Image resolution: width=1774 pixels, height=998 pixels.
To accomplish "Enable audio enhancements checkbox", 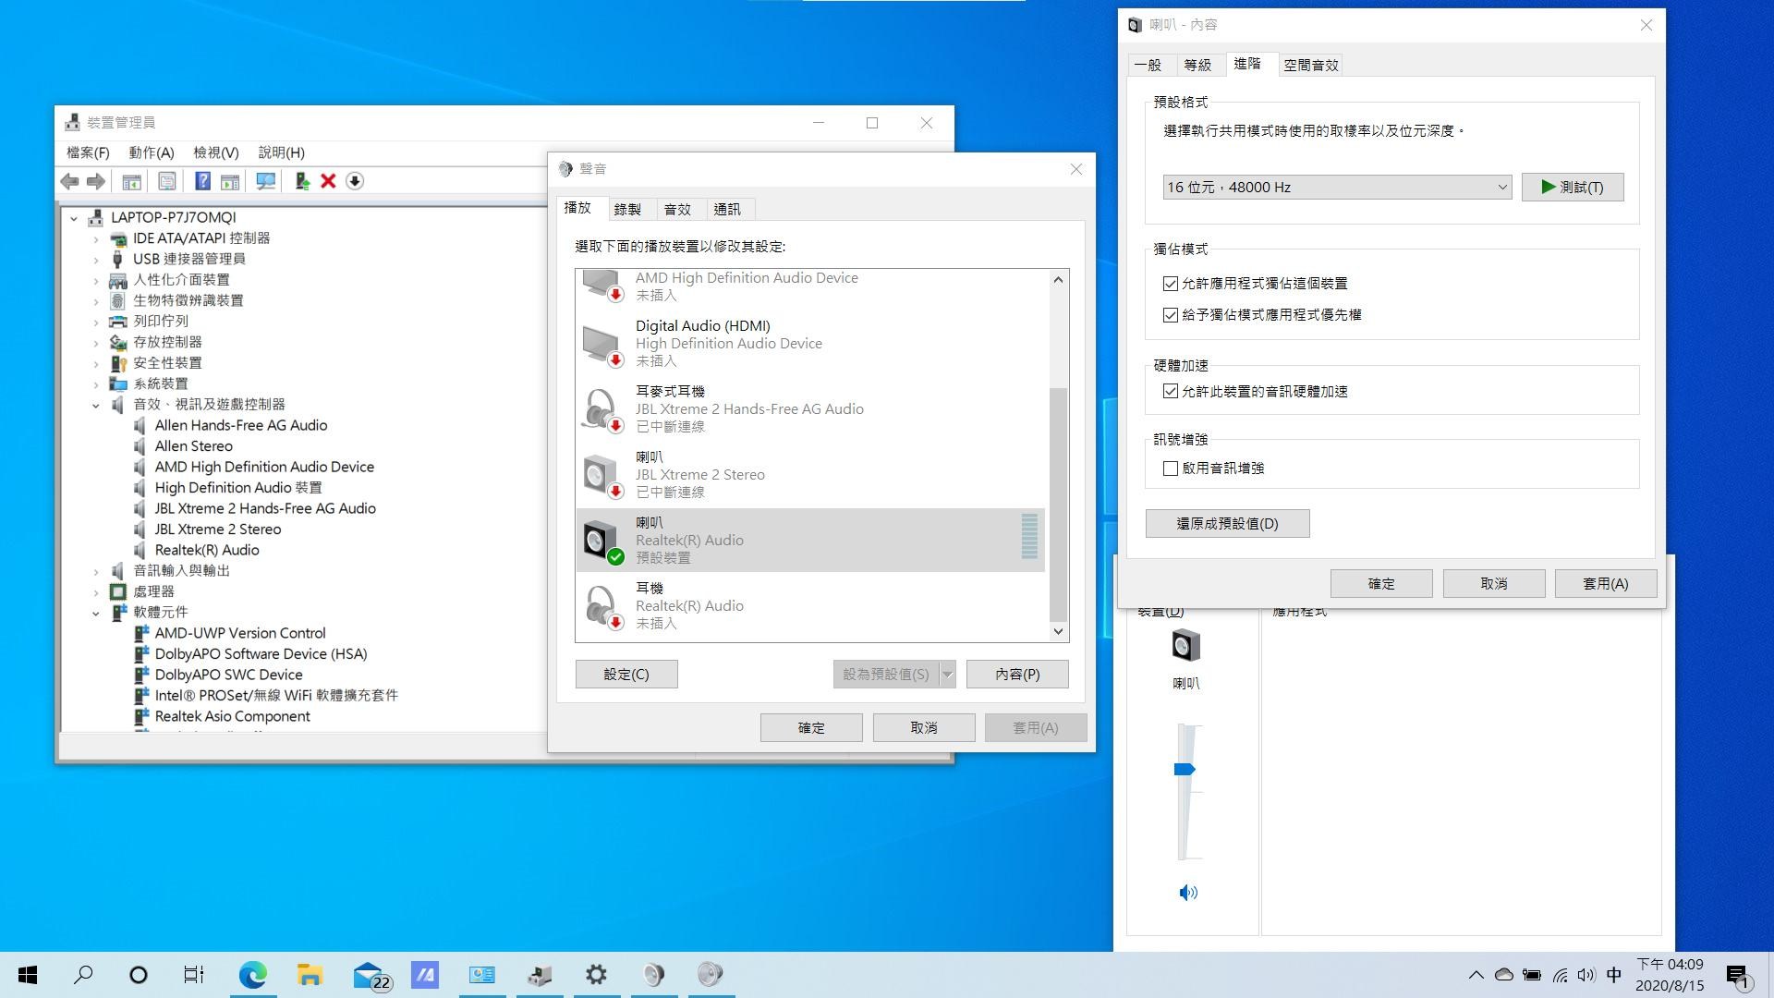I will click(x=1171, y=469).
